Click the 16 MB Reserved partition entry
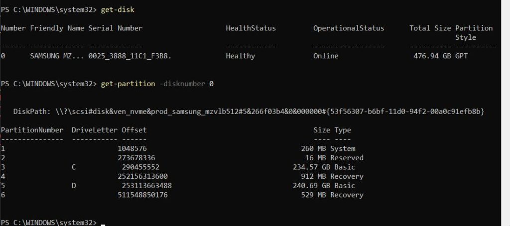 332,158
